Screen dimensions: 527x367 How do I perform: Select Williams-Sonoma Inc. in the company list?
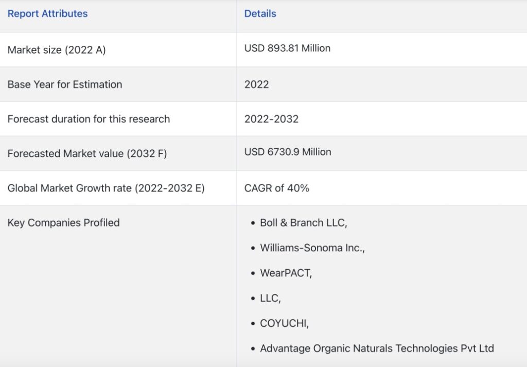[312, 248]
